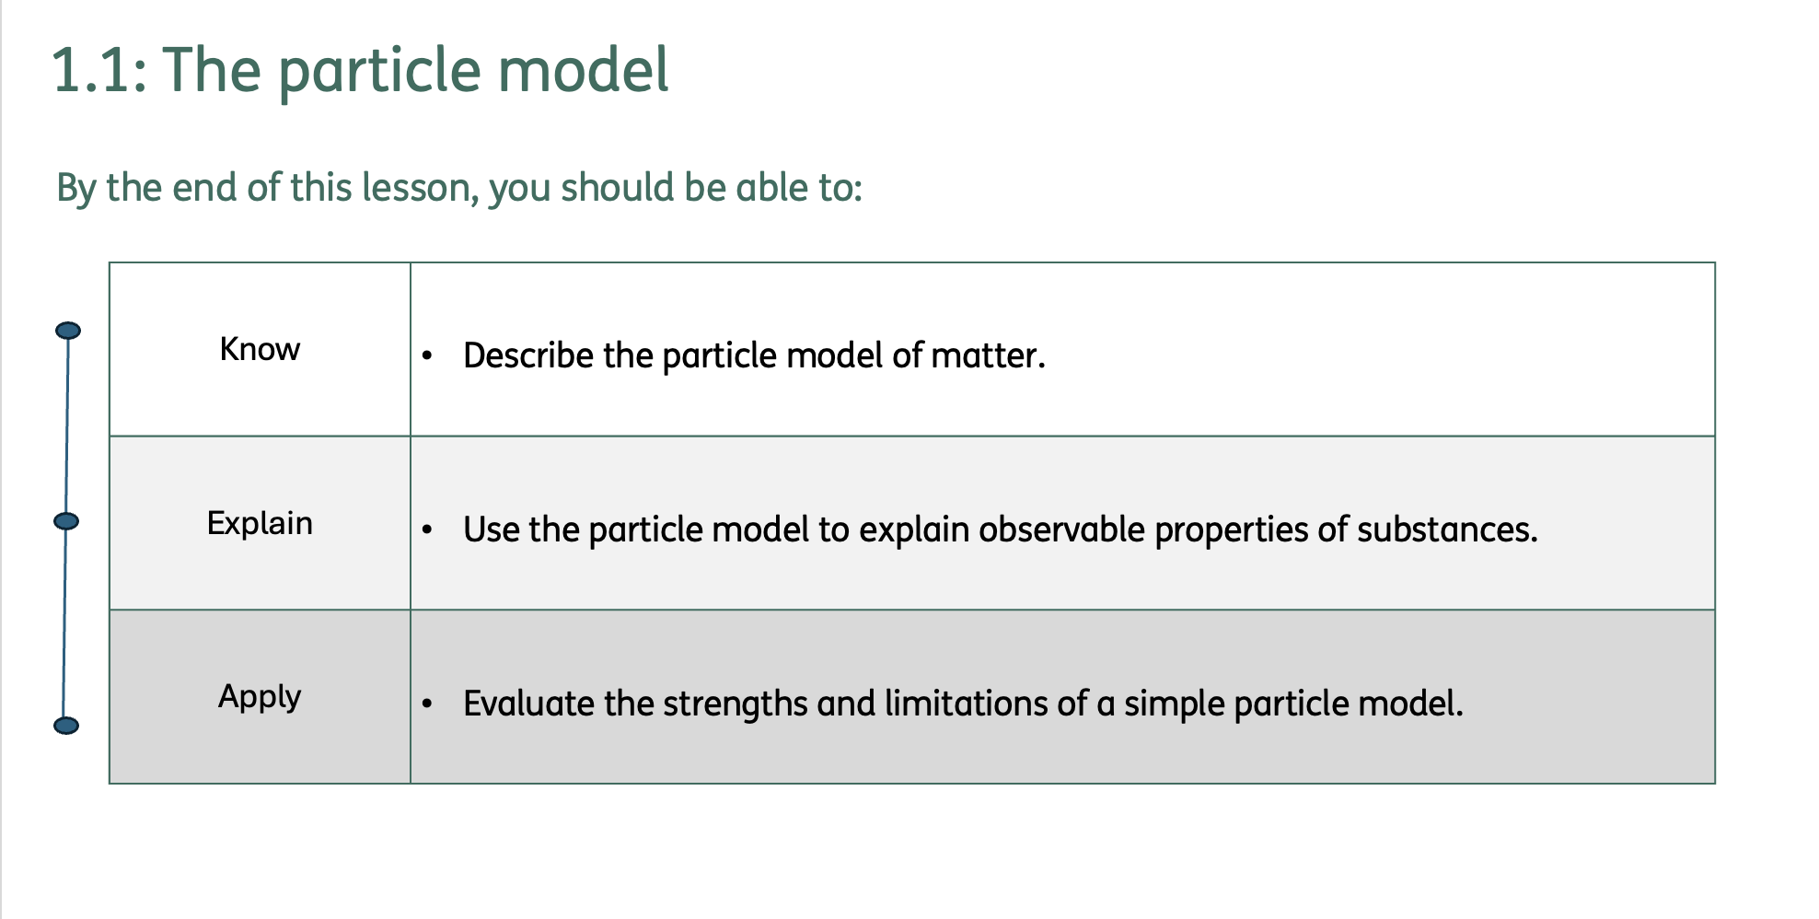1819x919 pixels.
Task: Click the bullet point in the Know row
Action: (427, 355)
